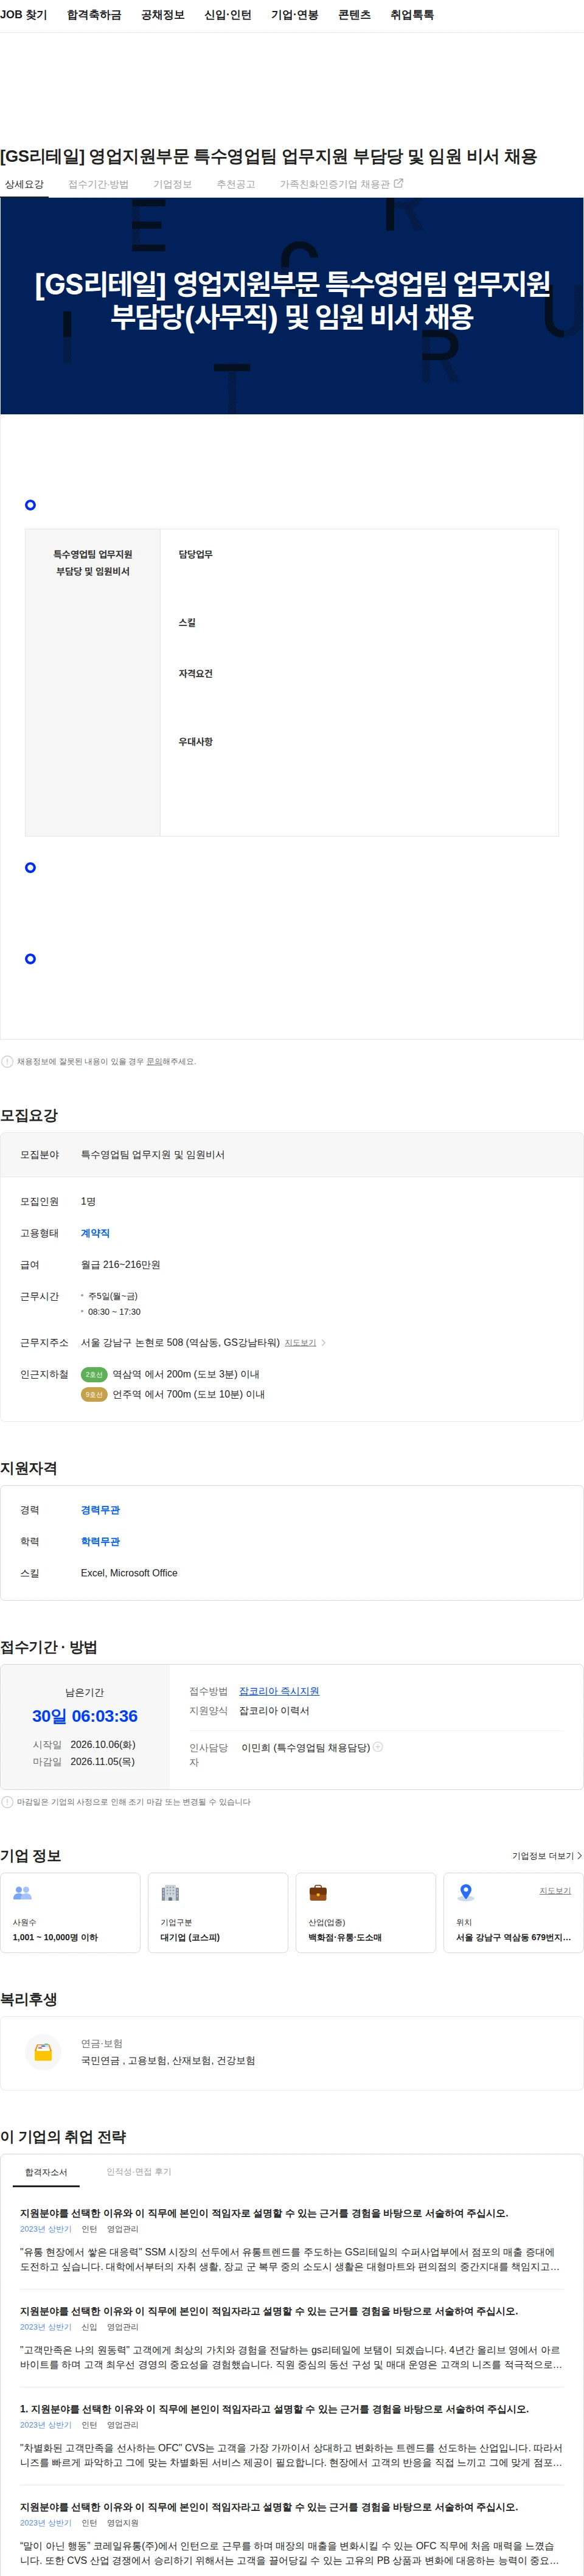Viewport: 584px width, 2576px height.
Task: Click the 2호선 subway badge
Action: pos(94,1374)
